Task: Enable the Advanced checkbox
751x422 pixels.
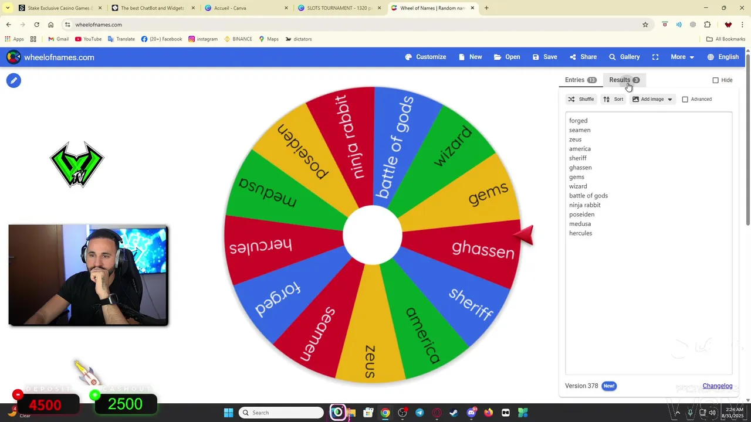Action: [x=685, y=99]
